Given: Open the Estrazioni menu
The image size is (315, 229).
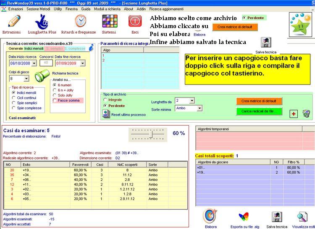Looking at the screenshot, I should click(x=16, y=9).
